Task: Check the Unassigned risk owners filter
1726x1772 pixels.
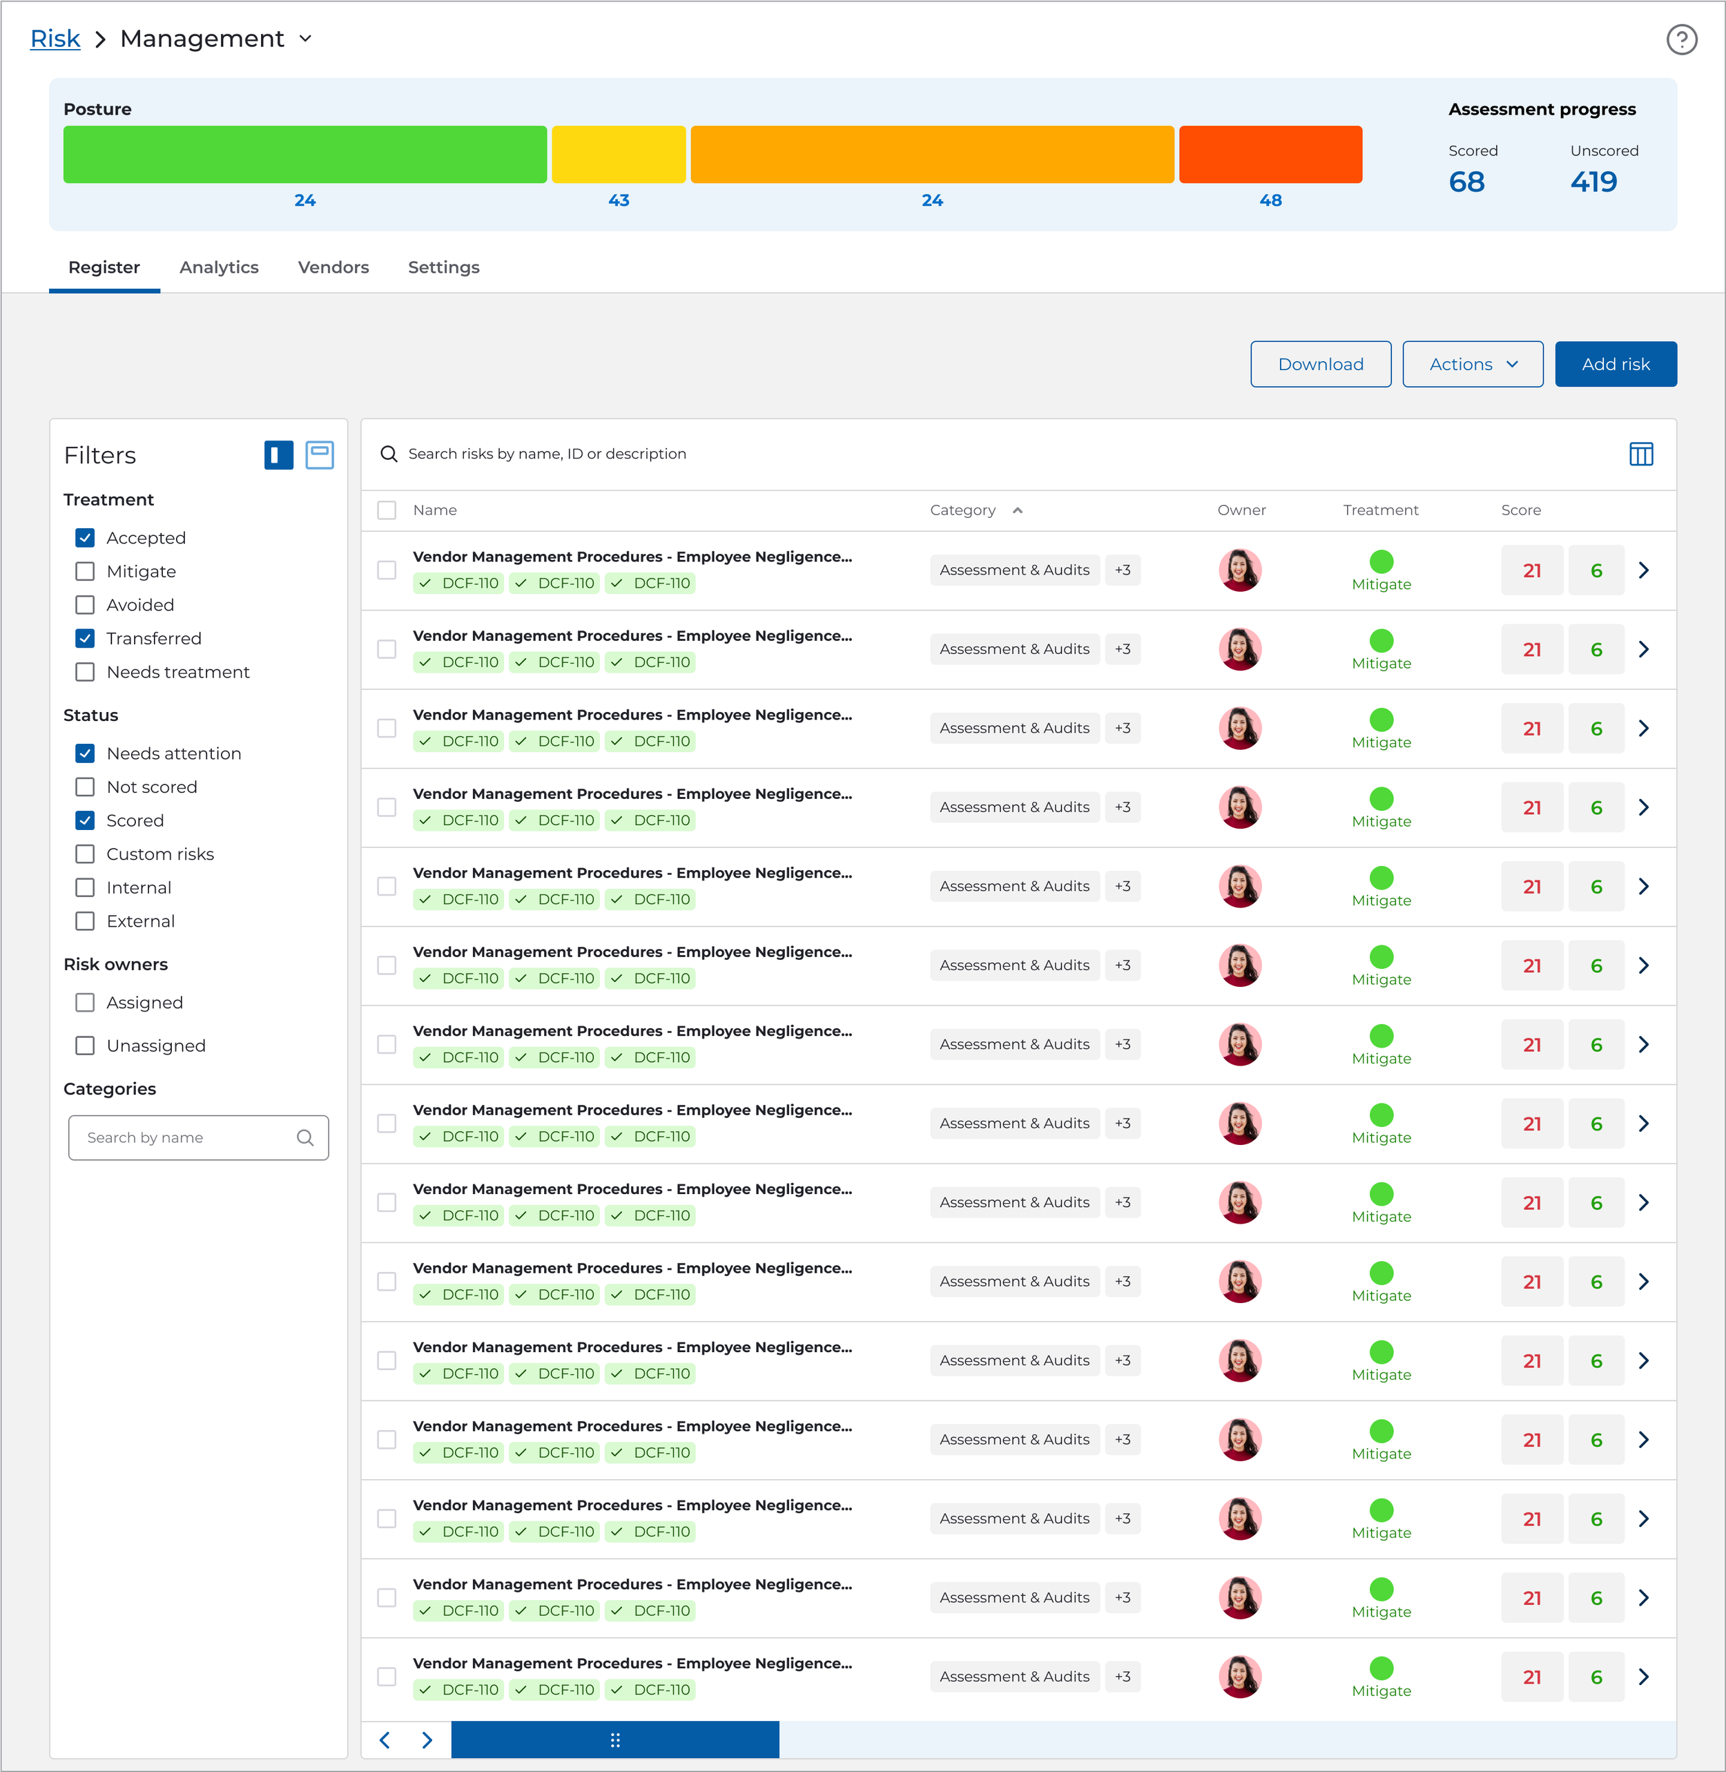Action: (85, 1045)
